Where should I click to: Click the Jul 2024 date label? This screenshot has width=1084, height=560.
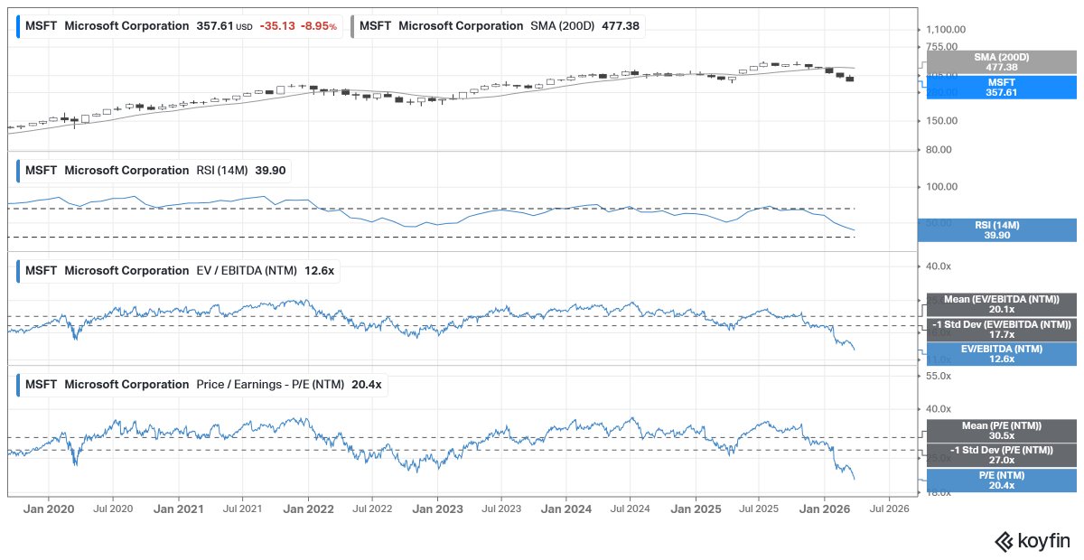(x=631, y=509)
